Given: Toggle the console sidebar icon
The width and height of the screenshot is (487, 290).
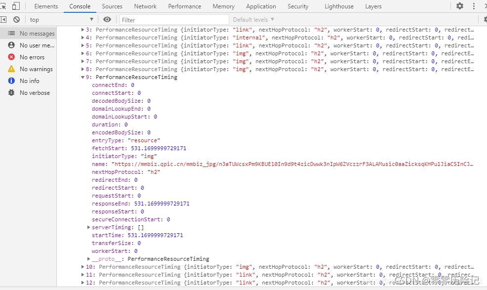Looking at the screenshot, I should click(3, 20).
